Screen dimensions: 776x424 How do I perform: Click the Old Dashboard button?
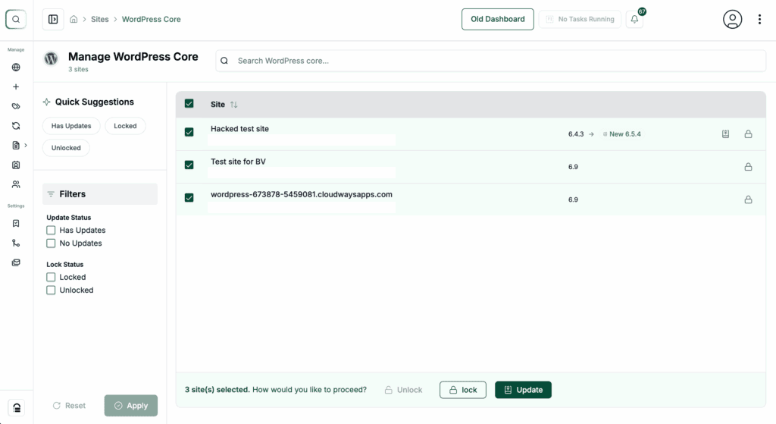497,19
